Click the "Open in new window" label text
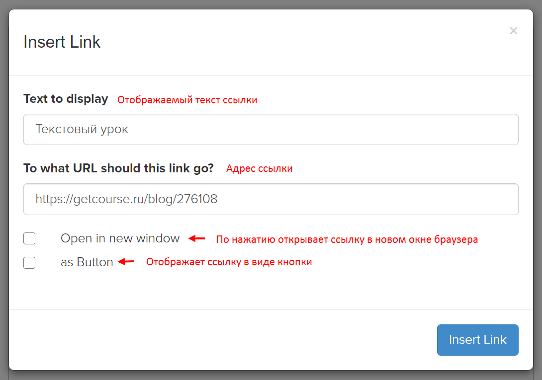542x380 pixels. 120,238
